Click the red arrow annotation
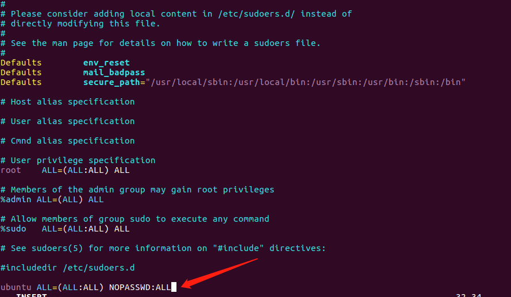This screenshot has width=511, height=297. (220, 273)
